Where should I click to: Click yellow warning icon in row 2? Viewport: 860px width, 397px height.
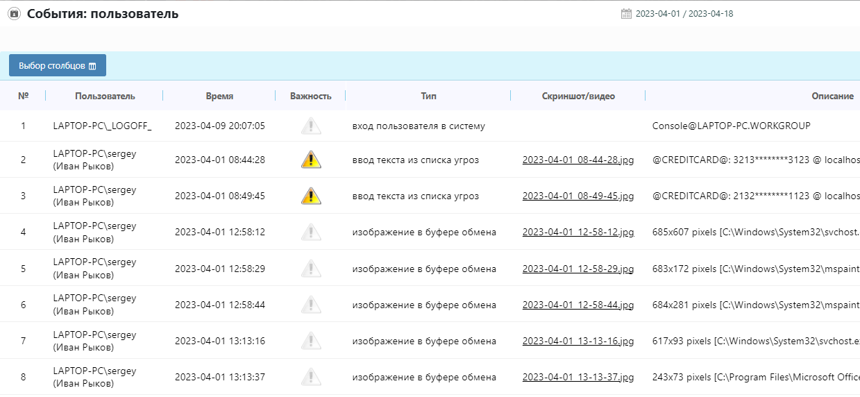(x=311, y=160)
